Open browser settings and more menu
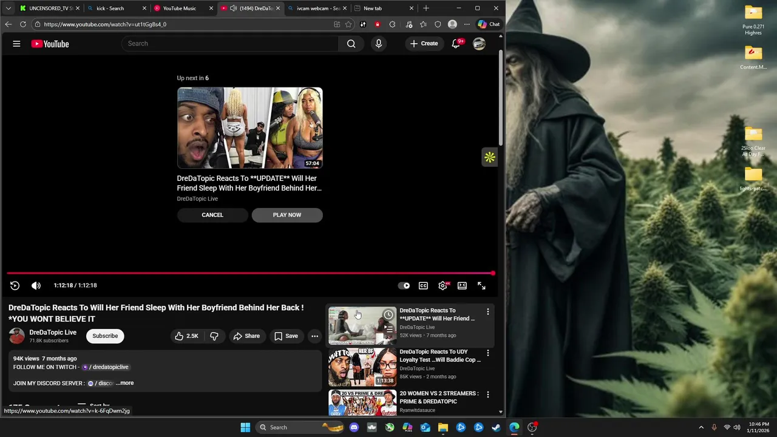777x437 pixels. pos(467,24)
